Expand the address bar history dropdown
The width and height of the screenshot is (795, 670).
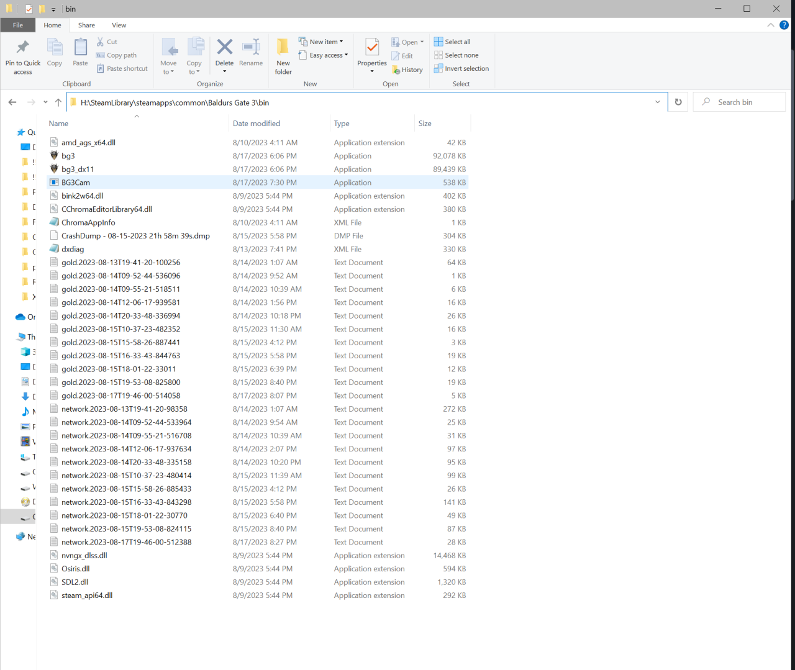point(658,102)
